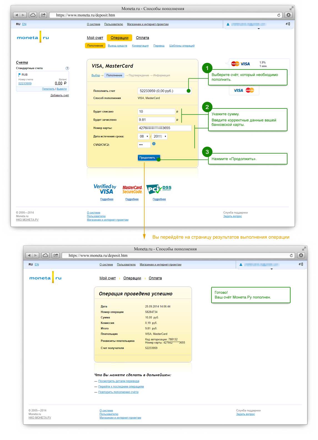Open the expiry month dropdown showing 08
The height and width of the screenshot is (440, 318).
tap(144, 136)
